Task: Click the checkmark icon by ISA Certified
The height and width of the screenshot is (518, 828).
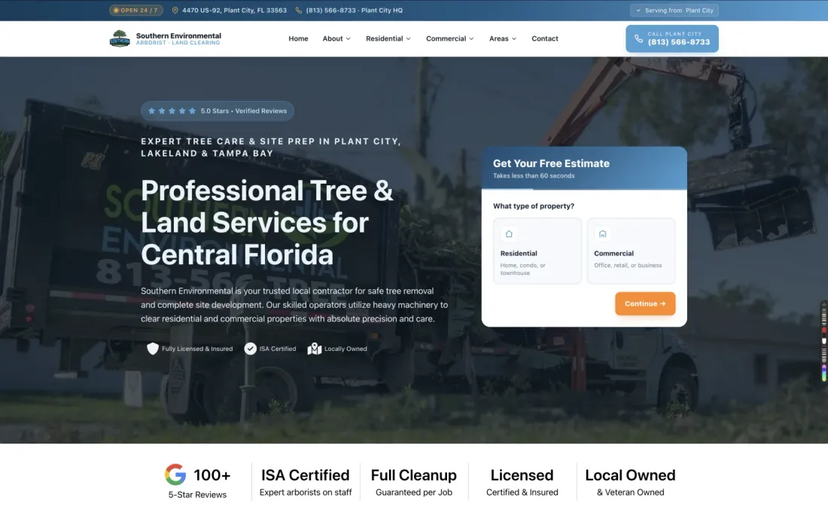Action: [x=251, y=349]
